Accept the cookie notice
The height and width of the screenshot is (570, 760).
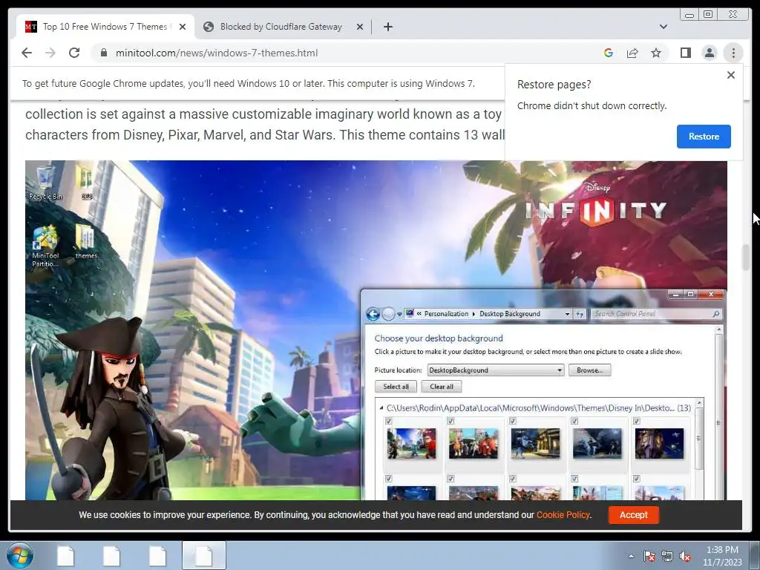(x=634, y=515)
